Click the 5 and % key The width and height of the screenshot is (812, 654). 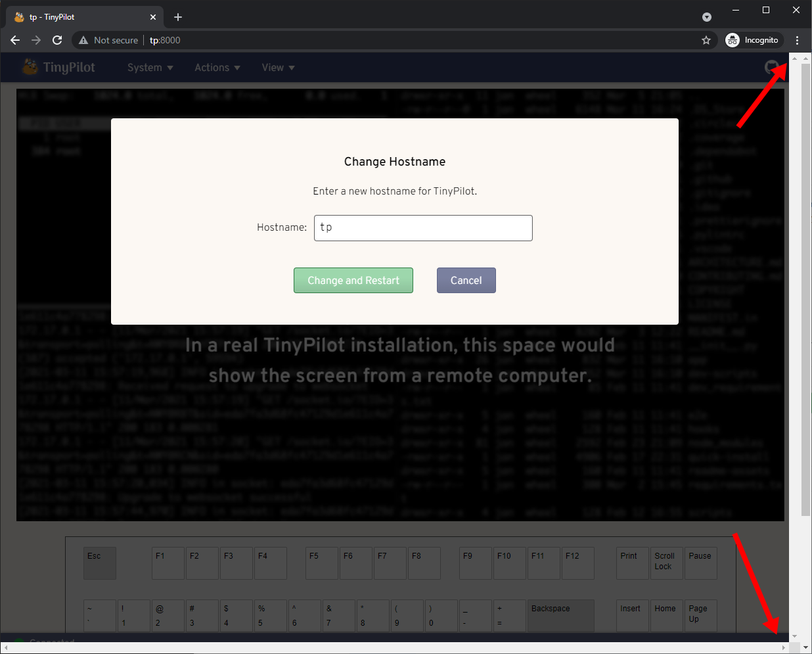click(x=271, y=616)
